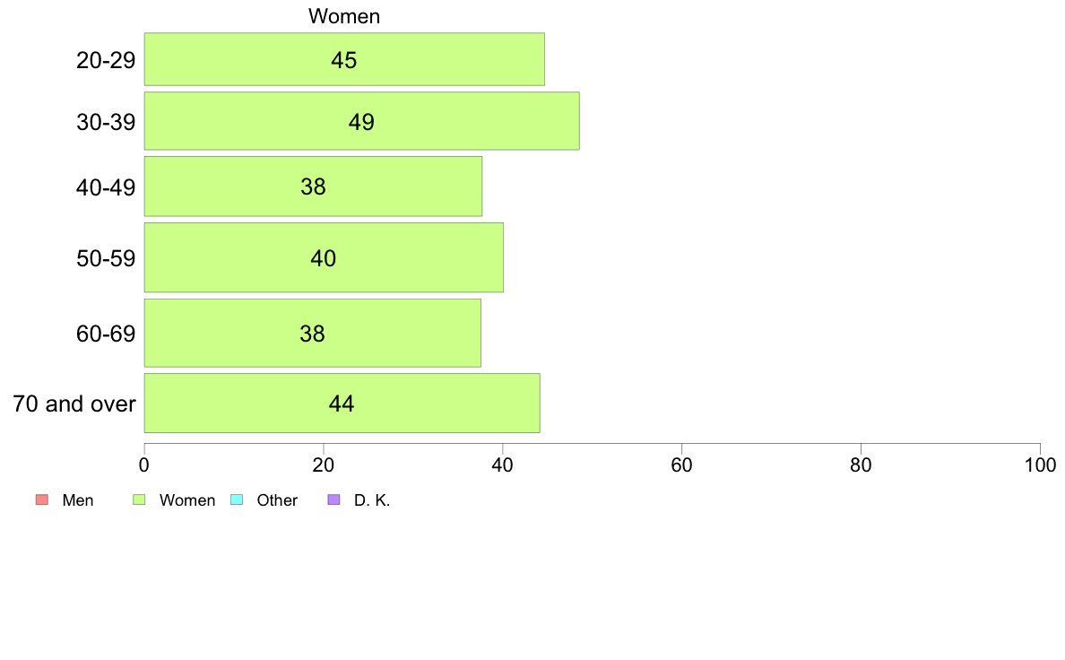Click the Other legend label
The height and width of the screenshot is (660, 1065).
pyautogui.click(x=277, y=500)
